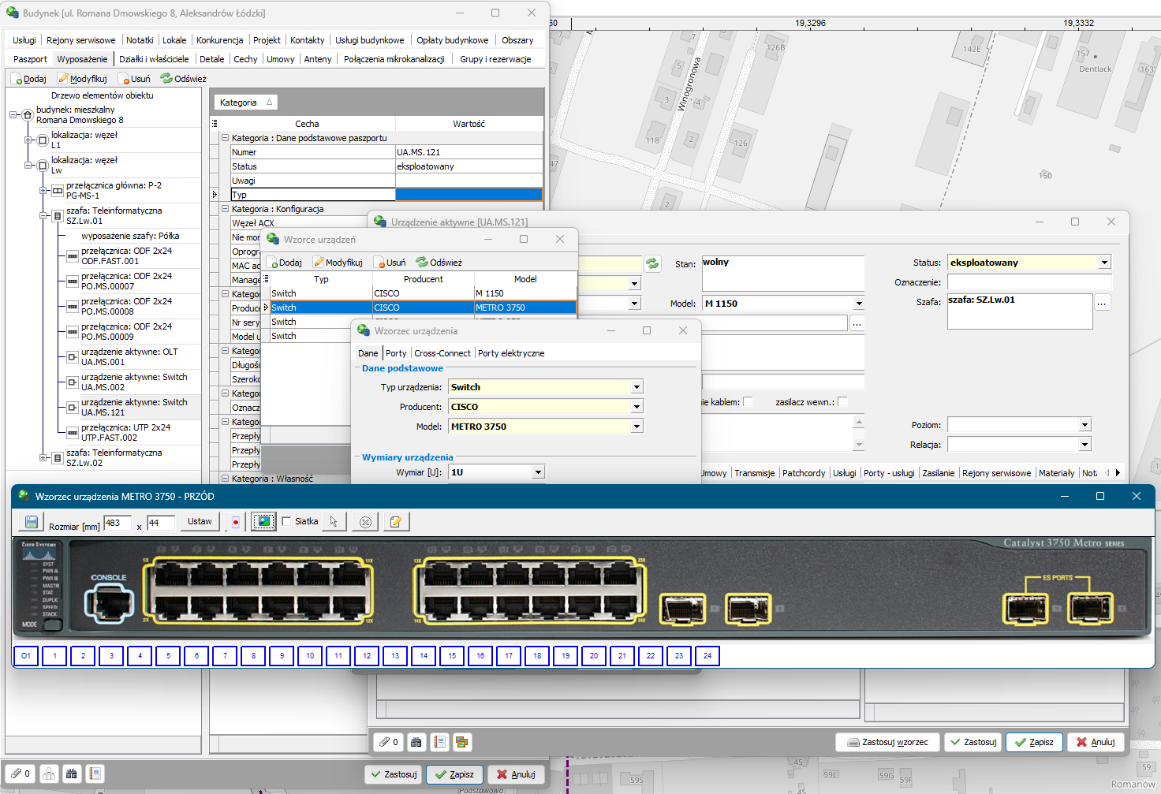This screenshot has height=794, width=1161.
Task: Click the red dot record icon in template toolbar
Action: click(x=236, y=522)
